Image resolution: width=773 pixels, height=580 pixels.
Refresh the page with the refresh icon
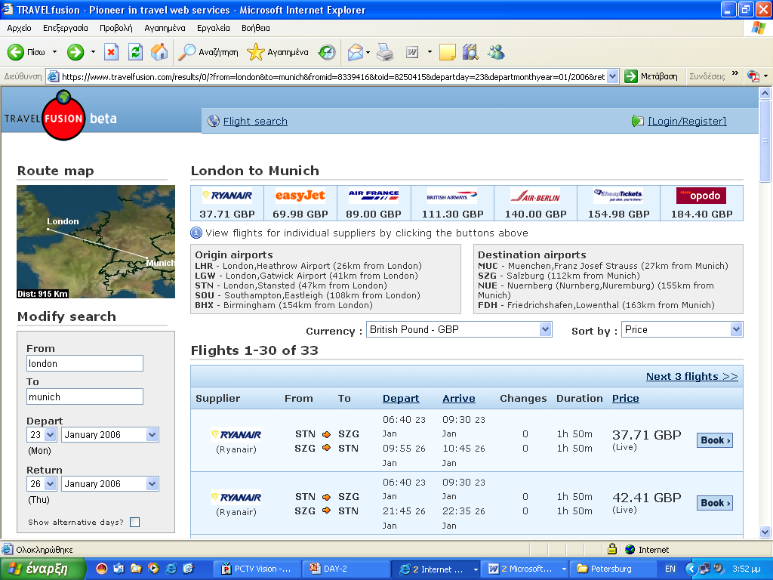136,52
